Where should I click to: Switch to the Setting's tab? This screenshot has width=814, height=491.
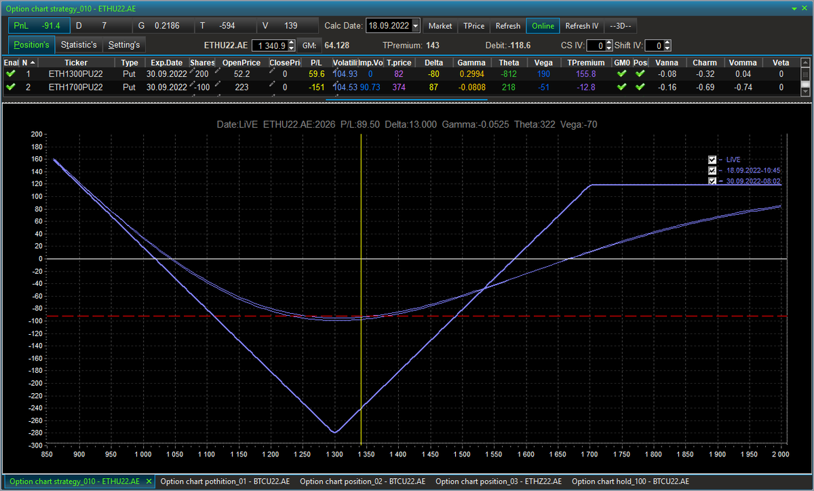[124, 45]
